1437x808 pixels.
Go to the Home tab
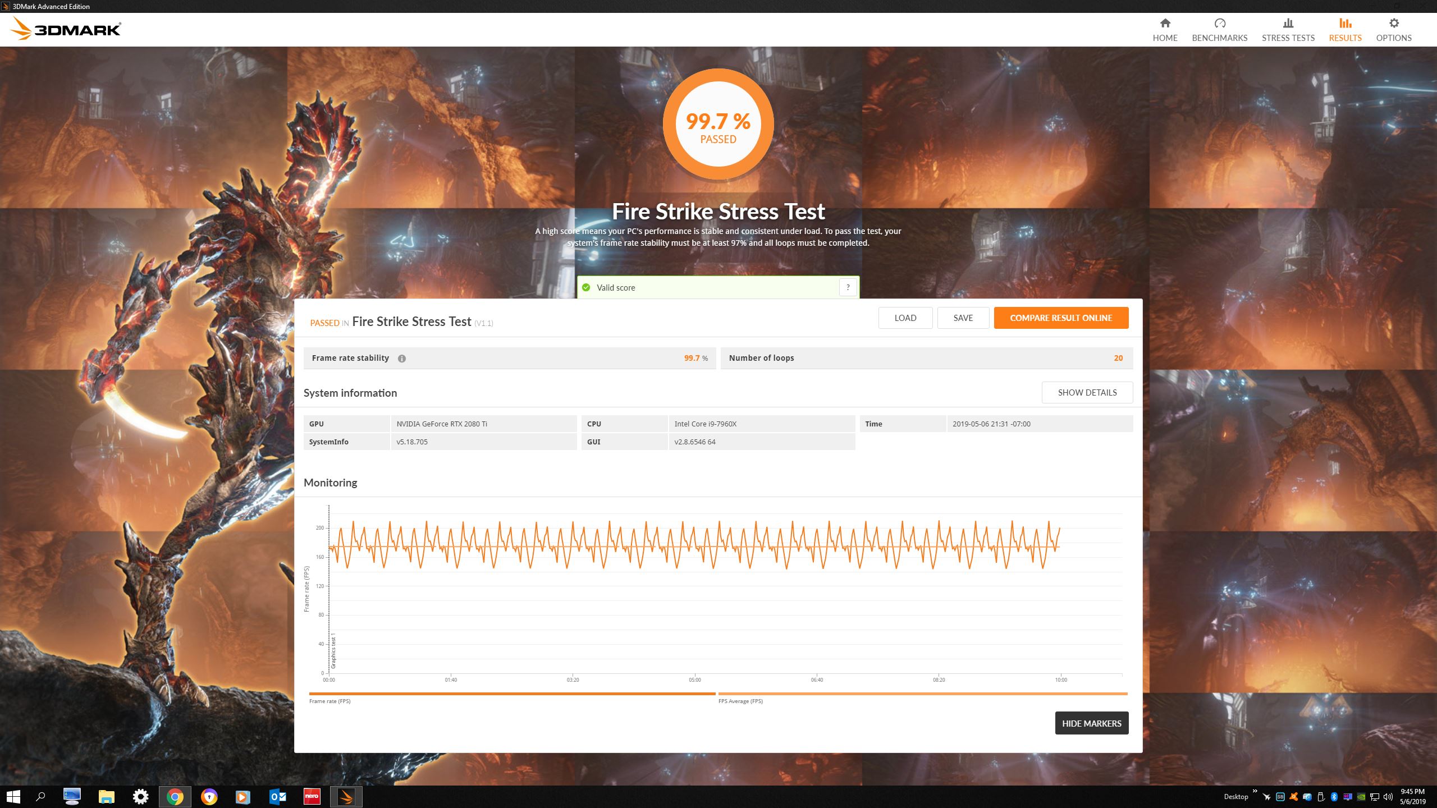(x=1165, y=30)
